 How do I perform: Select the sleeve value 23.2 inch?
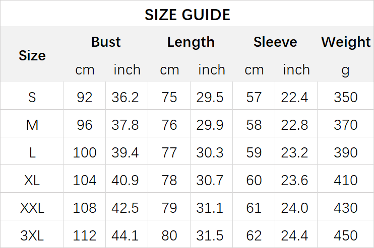point(295,152)
